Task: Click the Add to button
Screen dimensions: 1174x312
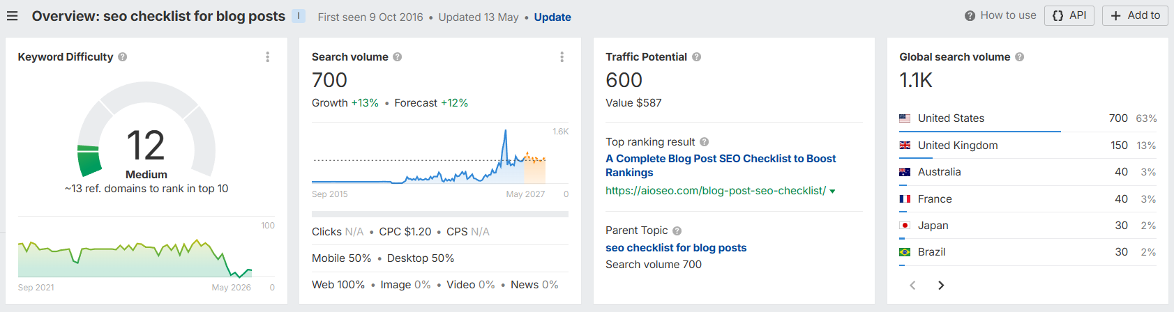Action: [x=1135, y=15]
